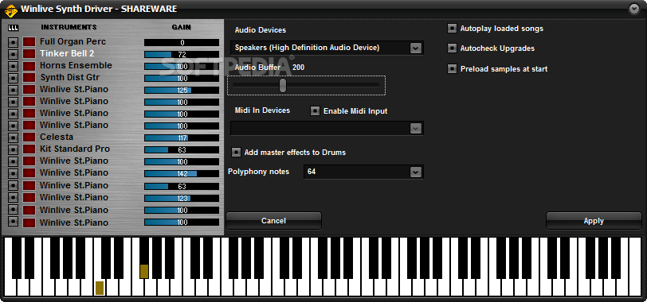
Task: Click the Audio Buffer value 200
Action: pos(298,68)
